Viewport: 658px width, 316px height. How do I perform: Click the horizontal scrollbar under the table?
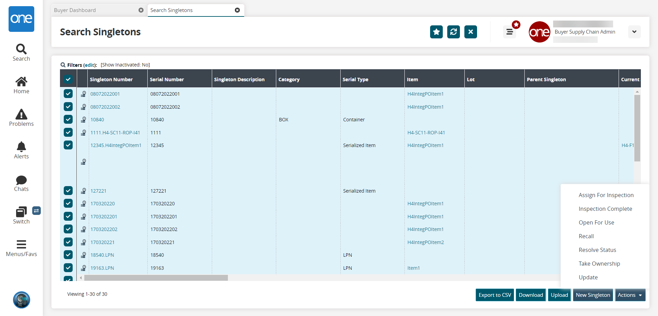point(156,278)
